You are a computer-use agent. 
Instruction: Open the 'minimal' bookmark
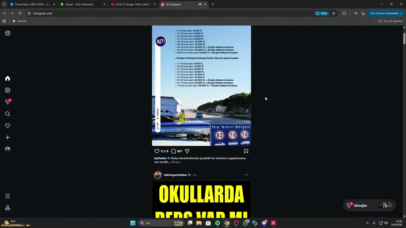click(19, 21)
